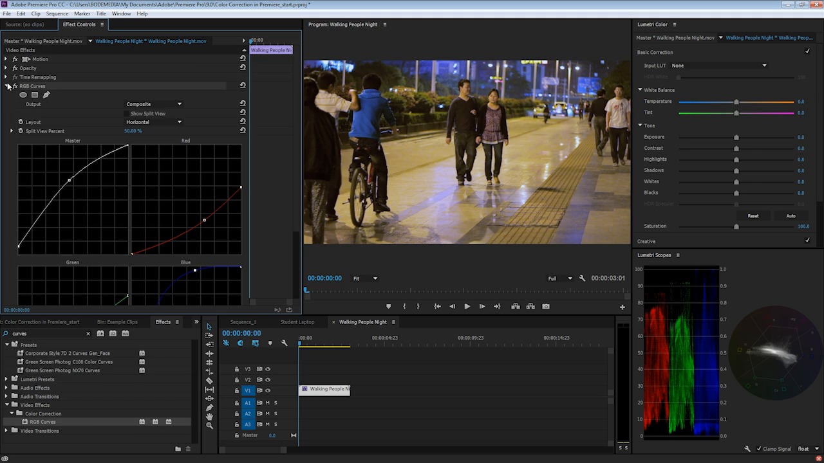Screen dimensions: 824x463
Task: Solo audio track A2
Action: pos(276,413)
